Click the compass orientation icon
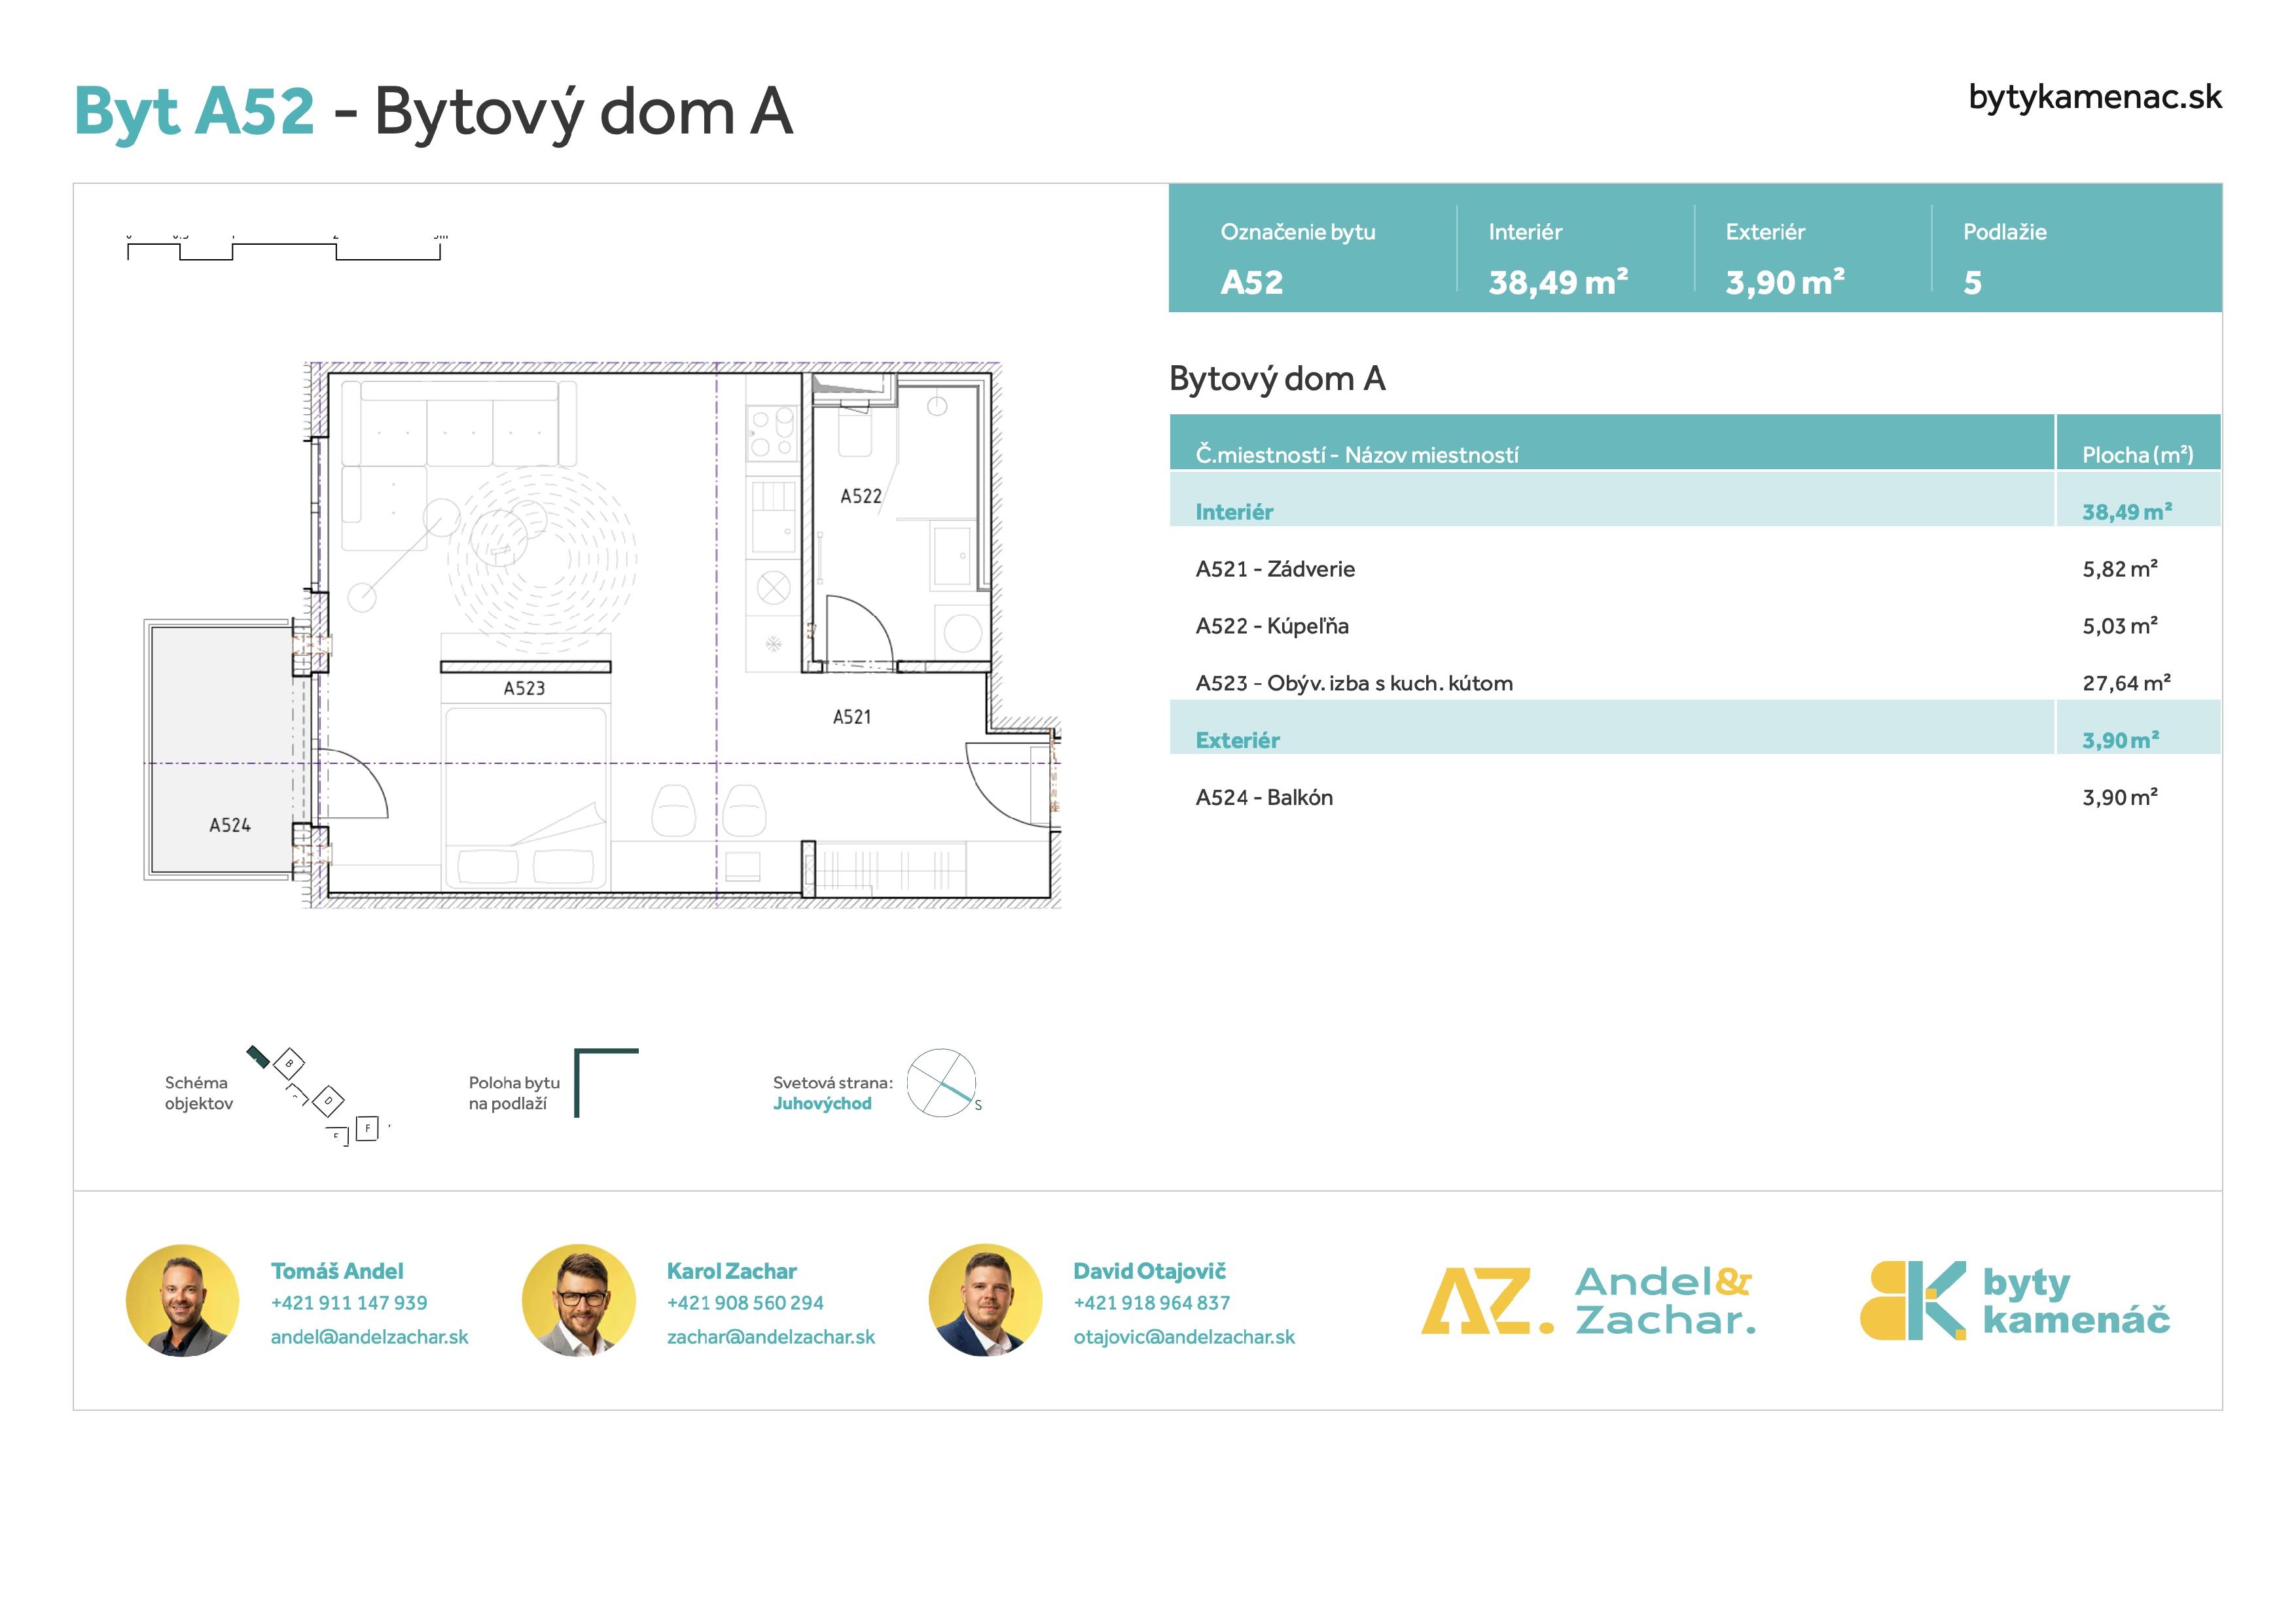This screenshot has height=1623, width=2296. pos(943,1083)
